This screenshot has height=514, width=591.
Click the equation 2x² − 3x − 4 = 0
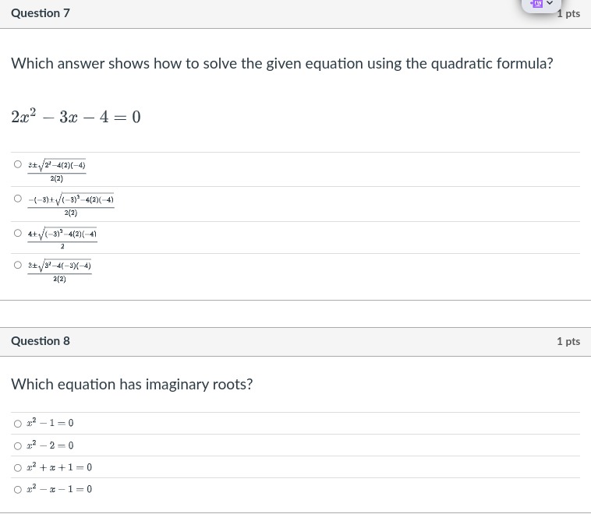pos(76,116)
